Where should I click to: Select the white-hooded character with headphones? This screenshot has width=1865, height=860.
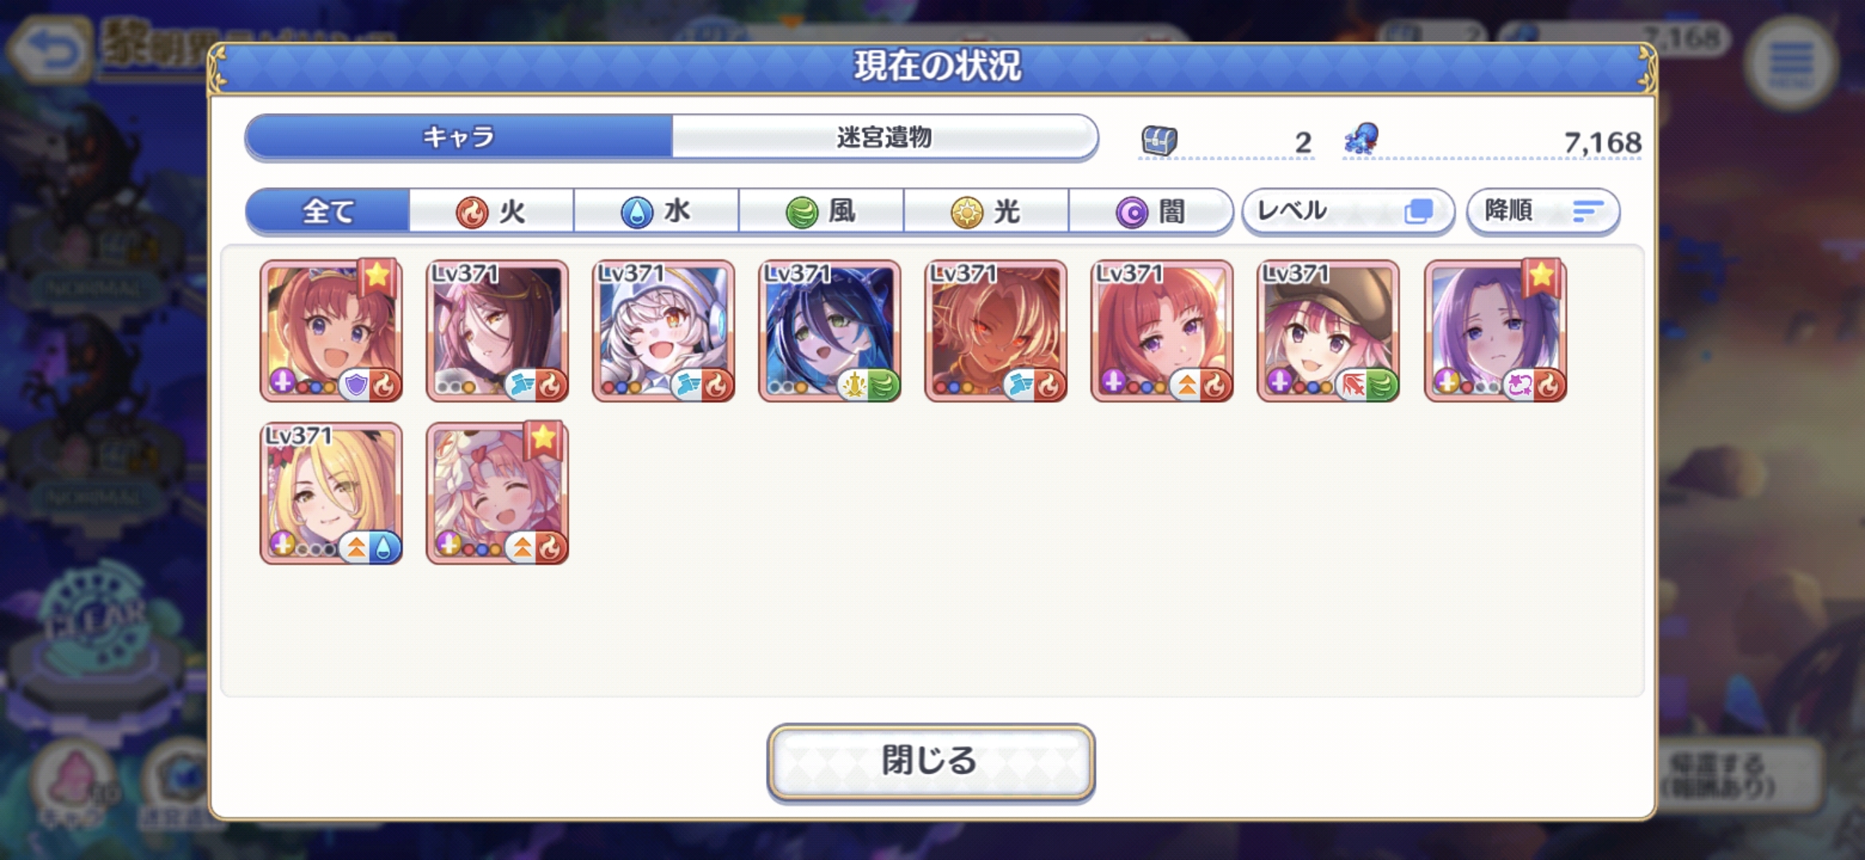point(663,331)
